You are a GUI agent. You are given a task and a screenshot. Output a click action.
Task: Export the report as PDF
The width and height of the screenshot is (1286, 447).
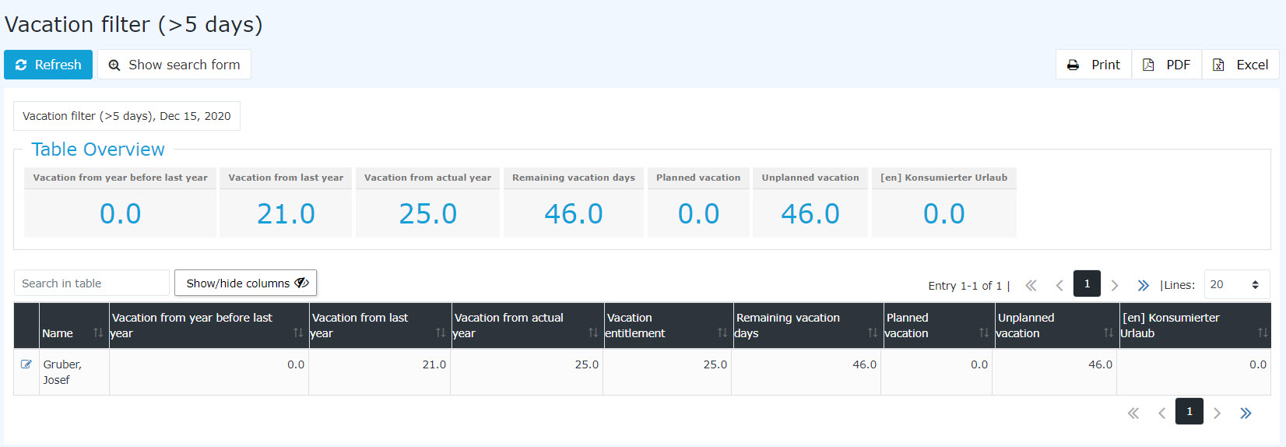tap(1167, 65)
